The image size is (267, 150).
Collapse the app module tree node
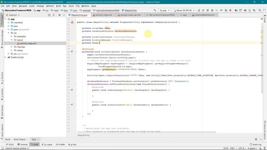[x=5, y=19]
